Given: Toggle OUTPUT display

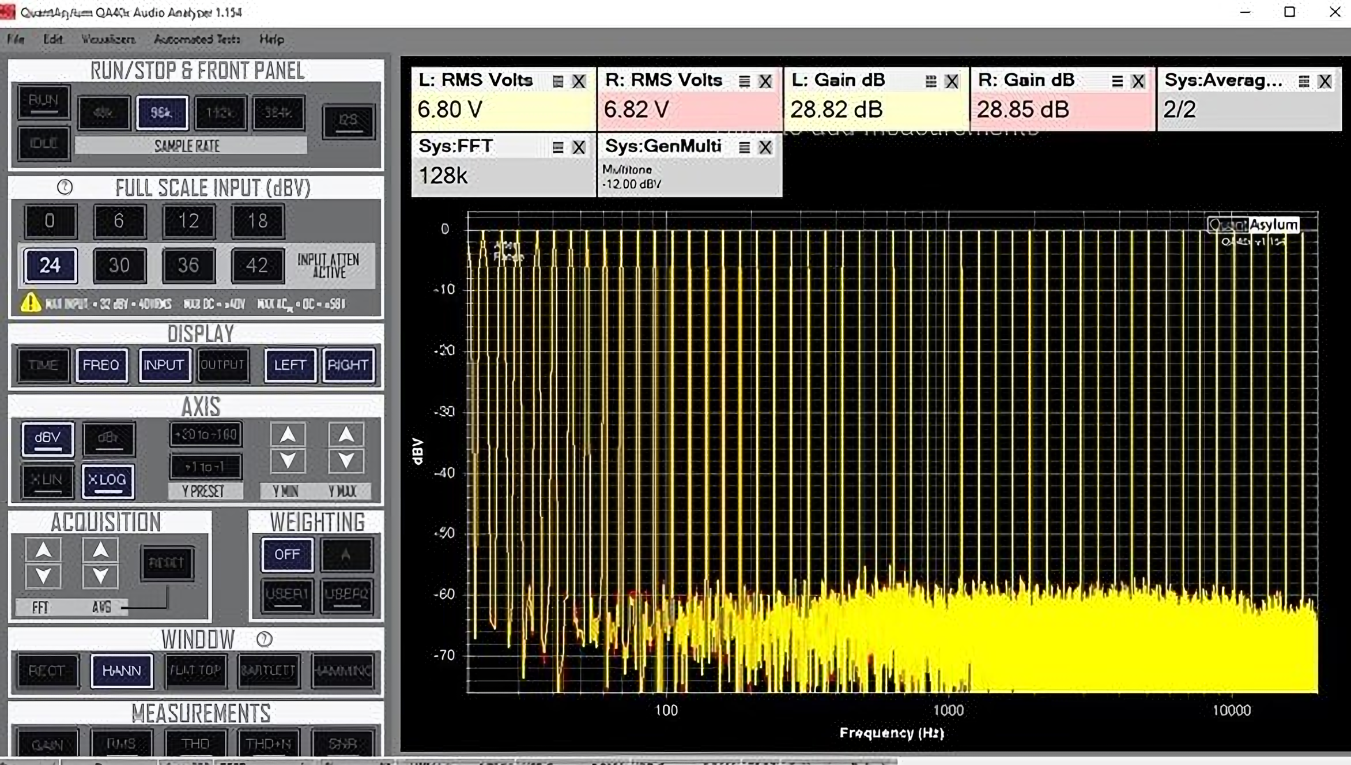Looking at the screenshot, I should 223,365.
